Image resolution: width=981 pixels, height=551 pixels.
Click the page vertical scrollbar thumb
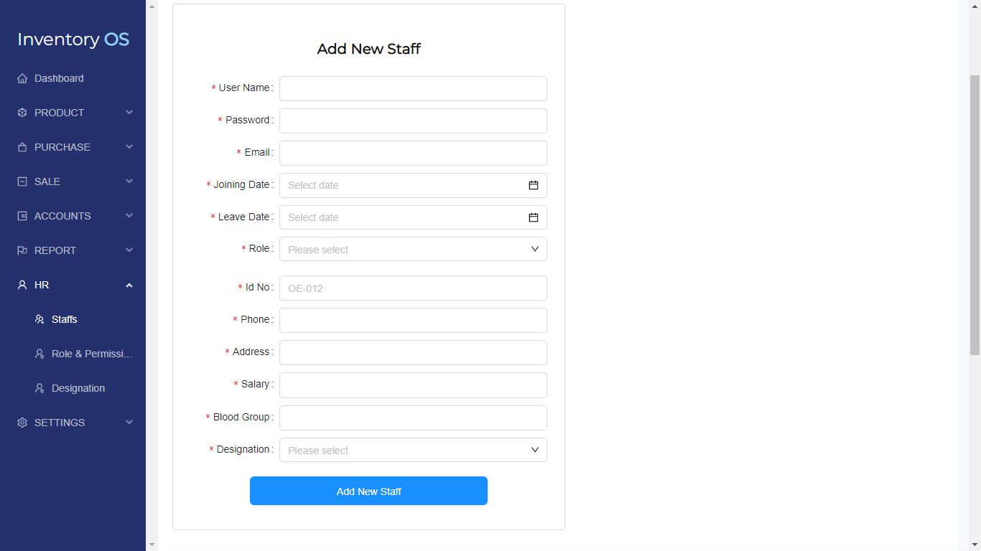pyautogui.click(x=975, y=215)
